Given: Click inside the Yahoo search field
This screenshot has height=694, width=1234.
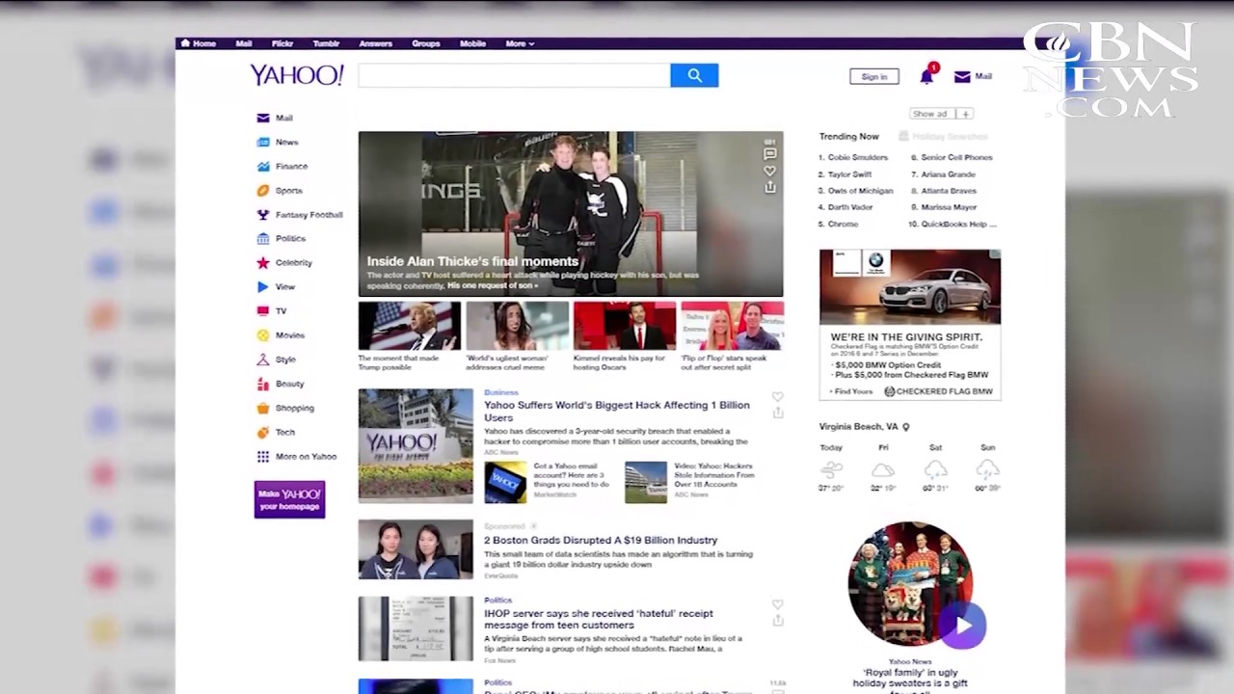Looking at the screenshot, I should pyautogui.click(x=514, y=75).
